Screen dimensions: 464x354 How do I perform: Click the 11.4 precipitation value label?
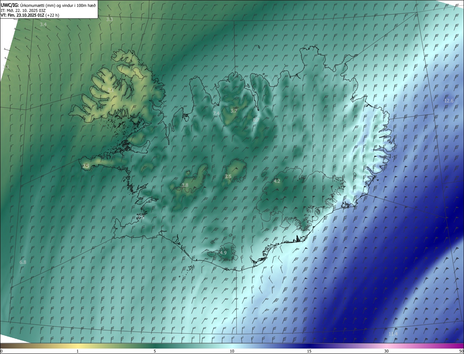(x=393, y=334)
